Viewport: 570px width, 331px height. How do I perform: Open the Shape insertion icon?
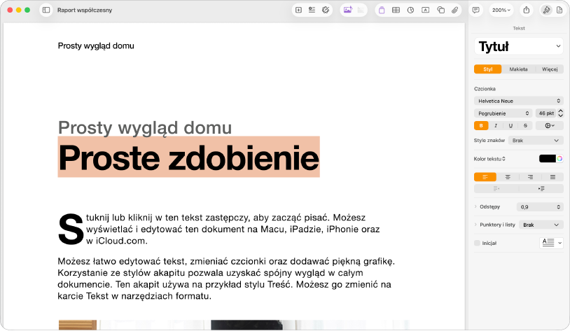click(440, 10)
